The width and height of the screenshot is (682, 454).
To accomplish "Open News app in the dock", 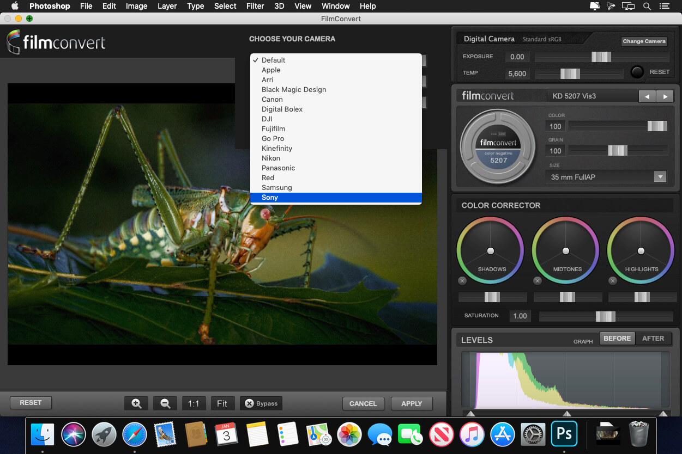I will (441, 434).
